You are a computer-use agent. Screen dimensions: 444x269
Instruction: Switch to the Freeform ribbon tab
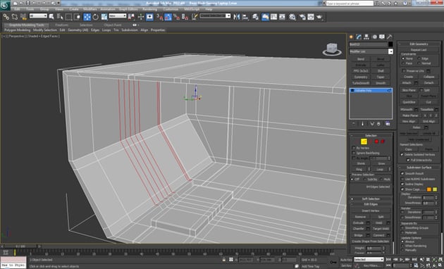(61, 25)
